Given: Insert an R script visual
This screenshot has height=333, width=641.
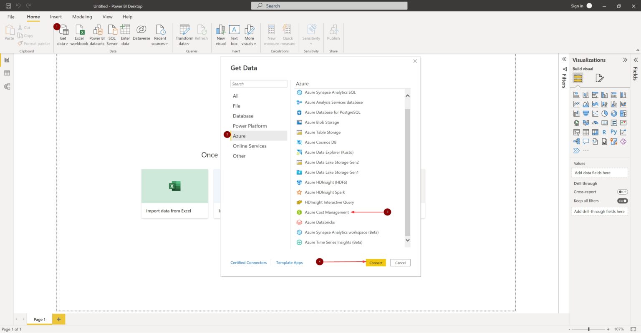Looking at the screenshot, I should [x=604, y=132].
